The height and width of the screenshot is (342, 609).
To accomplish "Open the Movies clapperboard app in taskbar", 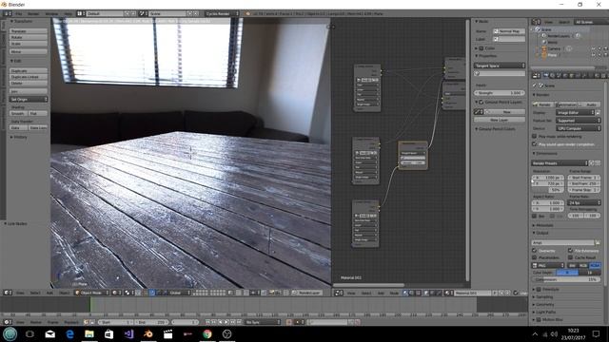I will pyautogui.click(x=167, y=333).
